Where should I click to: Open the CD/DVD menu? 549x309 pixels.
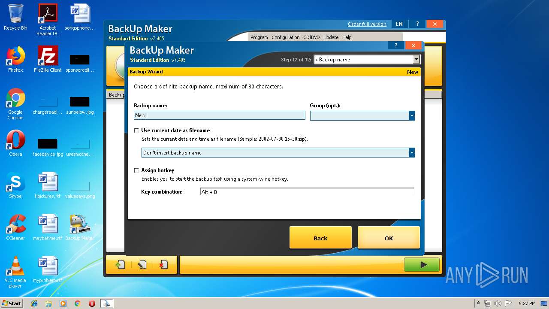pyautogui.click(x=311, y=37)
